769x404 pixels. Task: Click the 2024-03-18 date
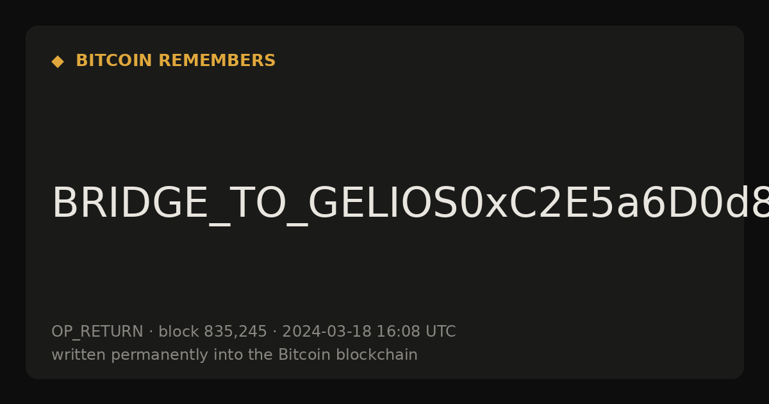(x=326, y=332)
